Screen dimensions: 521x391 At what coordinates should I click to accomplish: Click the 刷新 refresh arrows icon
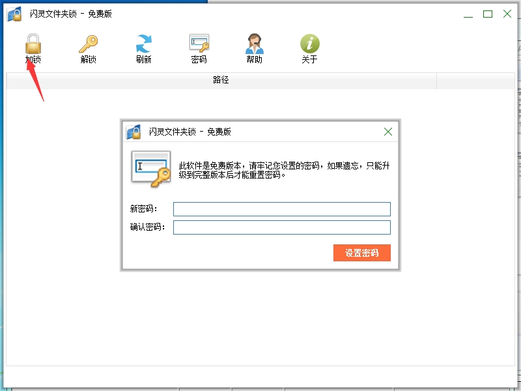coord(143,44)
